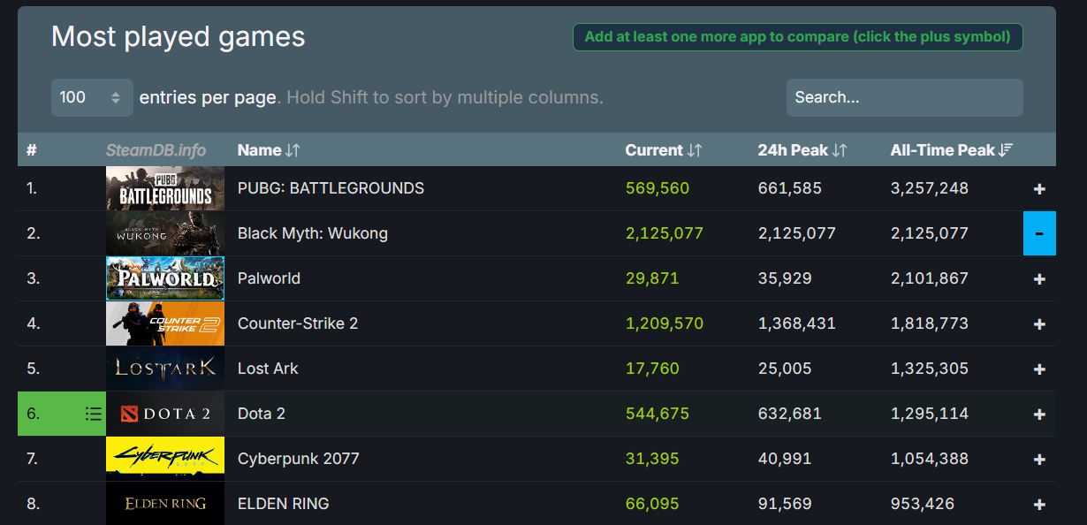The width and height of the screenshot is (1087, 525).
Task: Click the Palworld banner image
Action: pyautogui.click(x=164, y=278)
